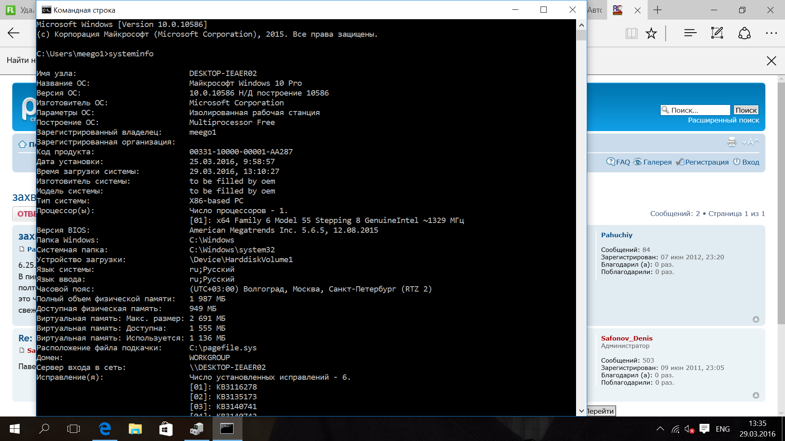Open Edge More actions ellipsis menu
The width and height of the screenshot is (785, 441).
point(771,33)
